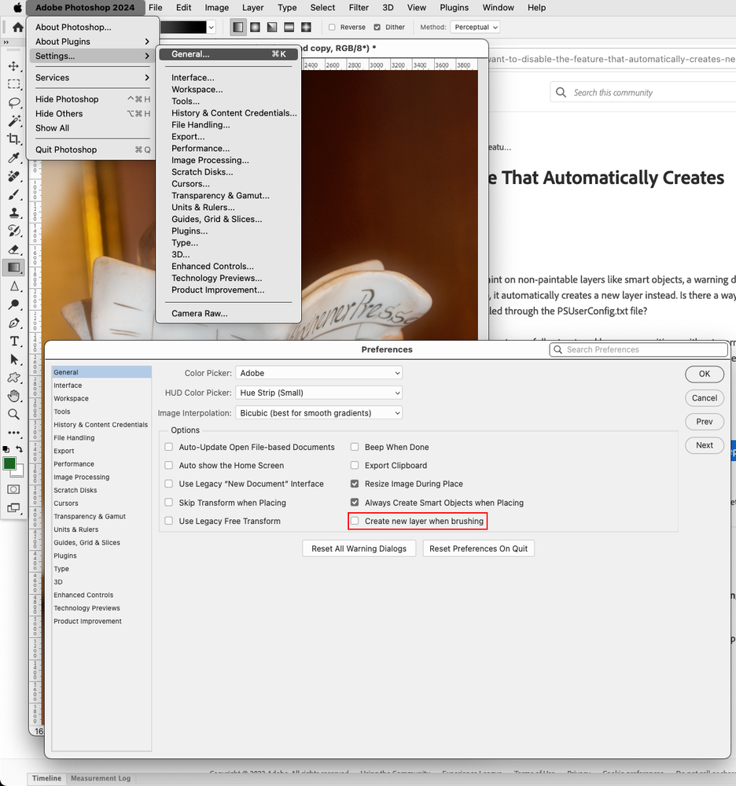The image size is (736, 786).
Task: Select the Clone Stamp tool
Action: coord(14,212)
